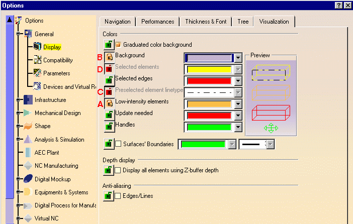Open the Handles color dropdown arrow
The width and height of the screenshot is (353, 224).
(x=239, y=127)
